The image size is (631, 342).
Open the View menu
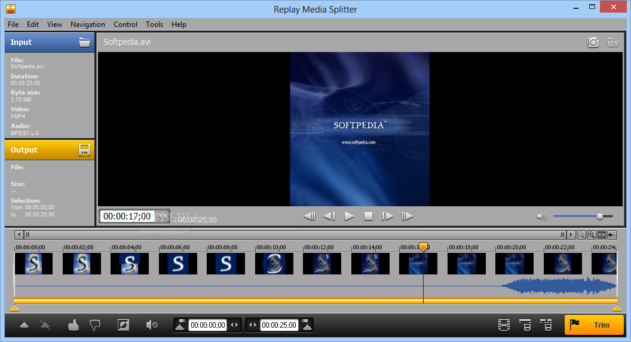pos(54,24)
